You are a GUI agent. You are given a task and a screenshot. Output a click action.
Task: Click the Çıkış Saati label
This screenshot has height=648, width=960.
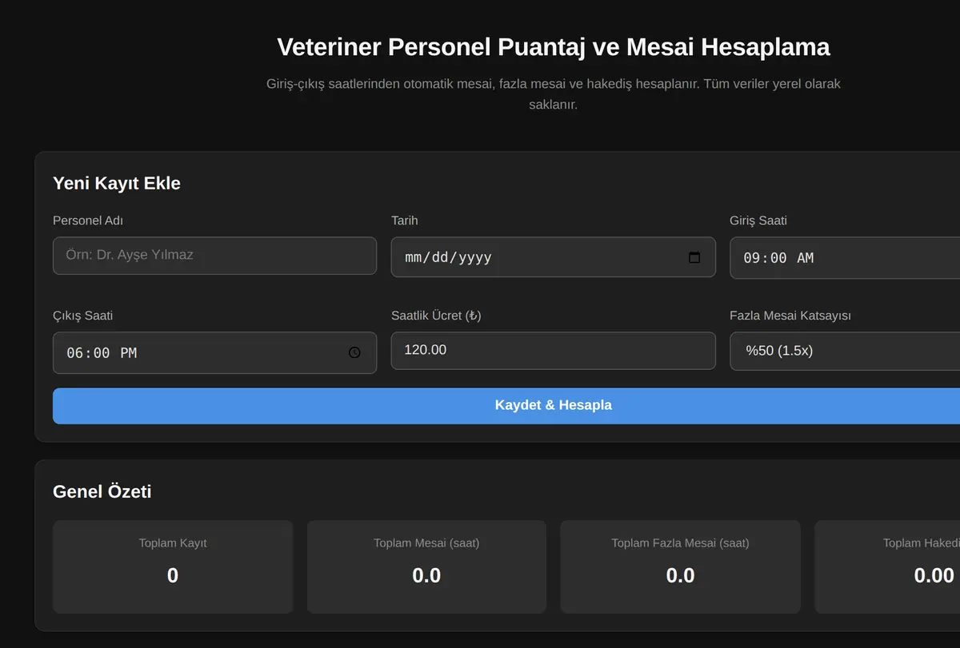(82, 316)
